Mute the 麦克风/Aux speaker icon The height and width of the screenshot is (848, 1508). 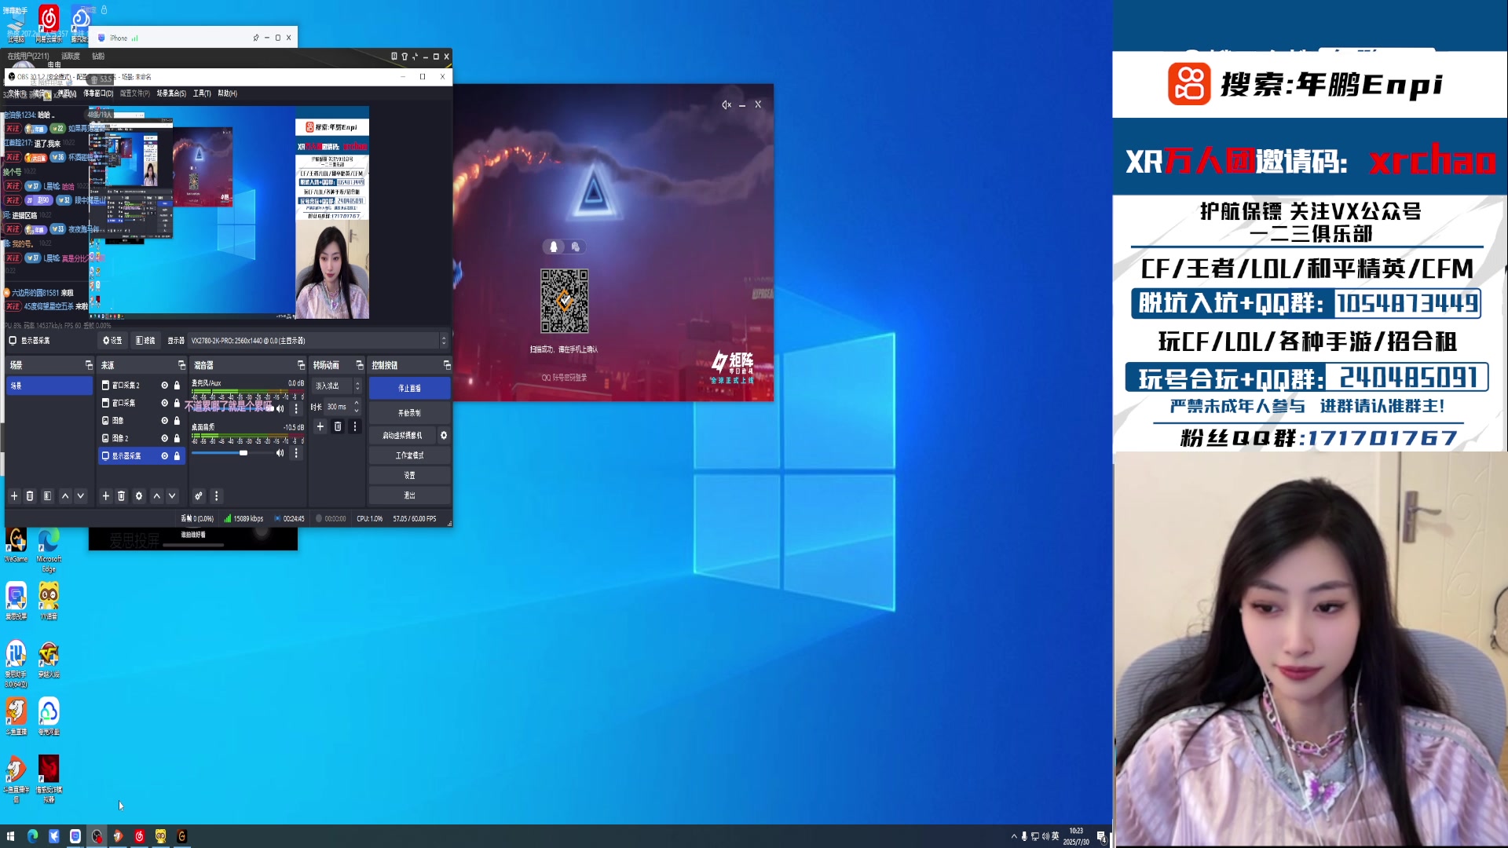pyautogui.click(x=280, y=409)
